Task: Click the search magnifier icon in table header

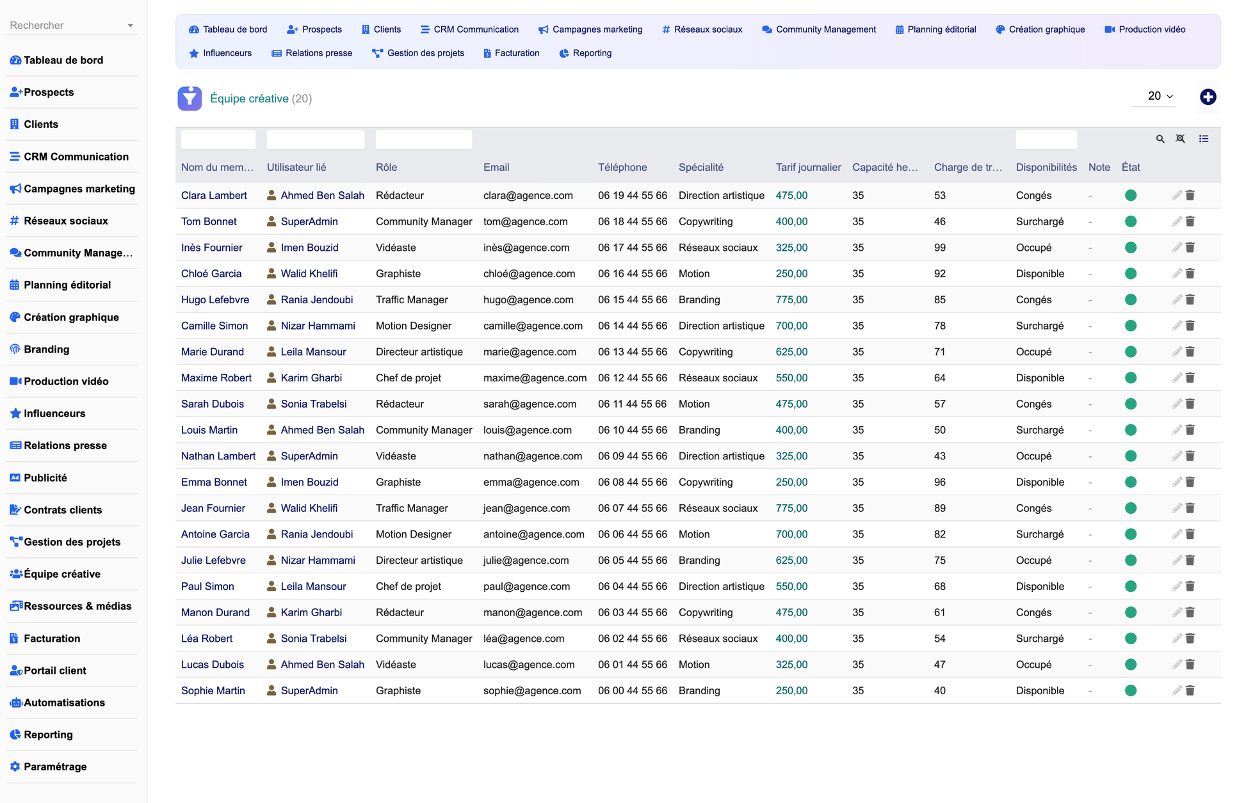Action: coord(1160,139)
